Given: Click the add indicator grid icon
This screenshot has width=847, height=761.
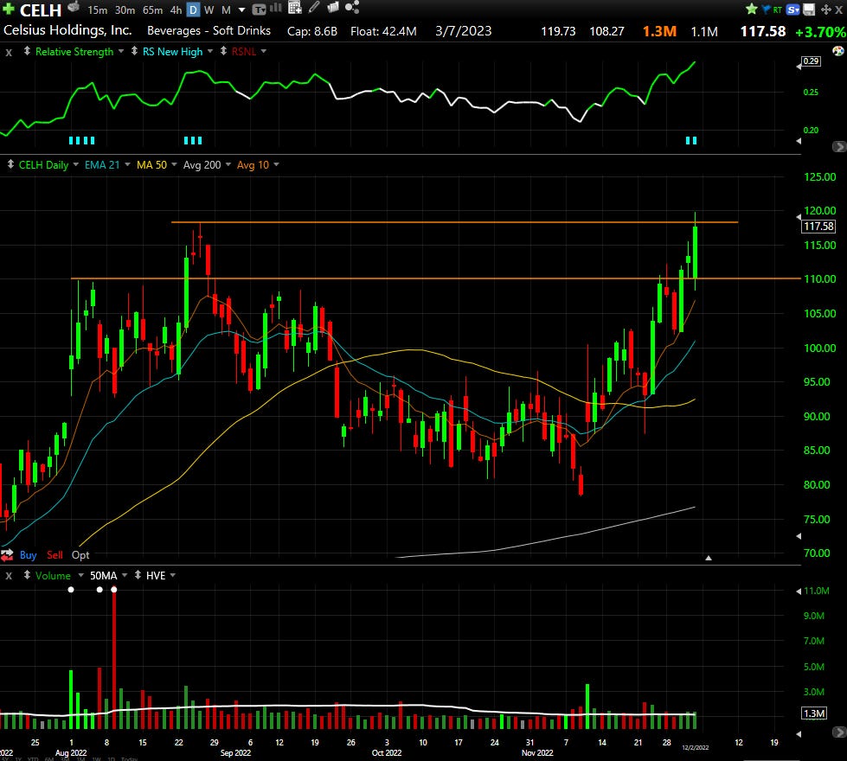Looking at the screenshot, I should tap(294, 8).
